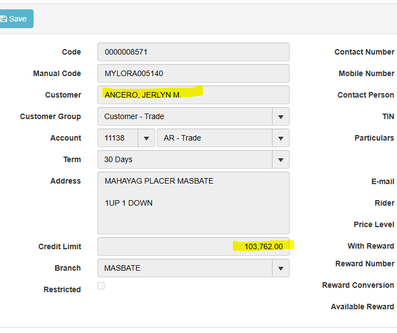This screenshot has height=333, width=397.
Task: Select the Contact Person label
Action: click(x=366, y=95)
